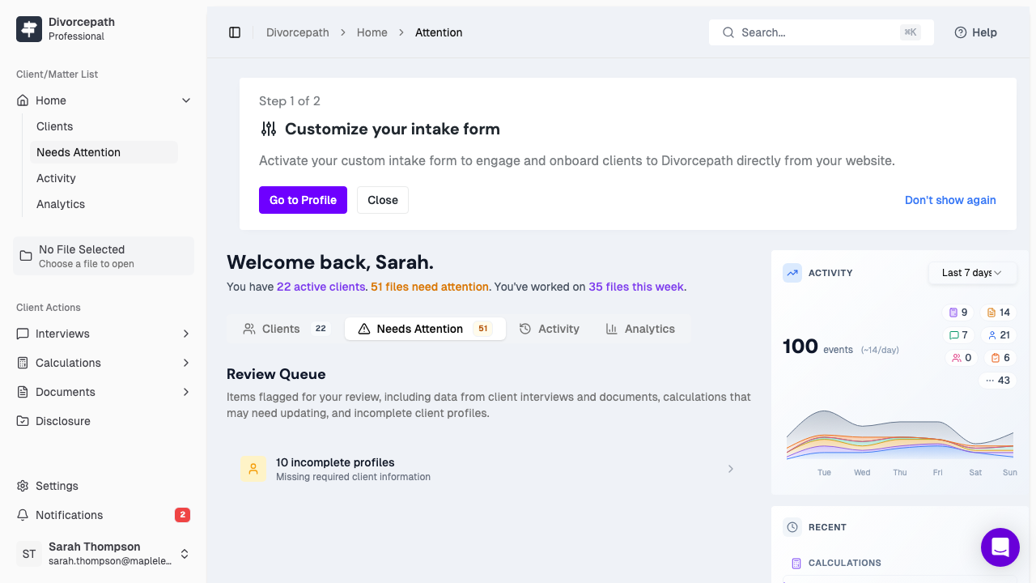The image size is (1036, 583).
Task: Select the purple calculator badge showing 9
Action: point(958,313)
